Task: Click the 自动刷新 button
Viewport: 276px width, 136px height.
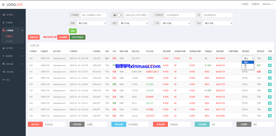Action: [63, 37]
